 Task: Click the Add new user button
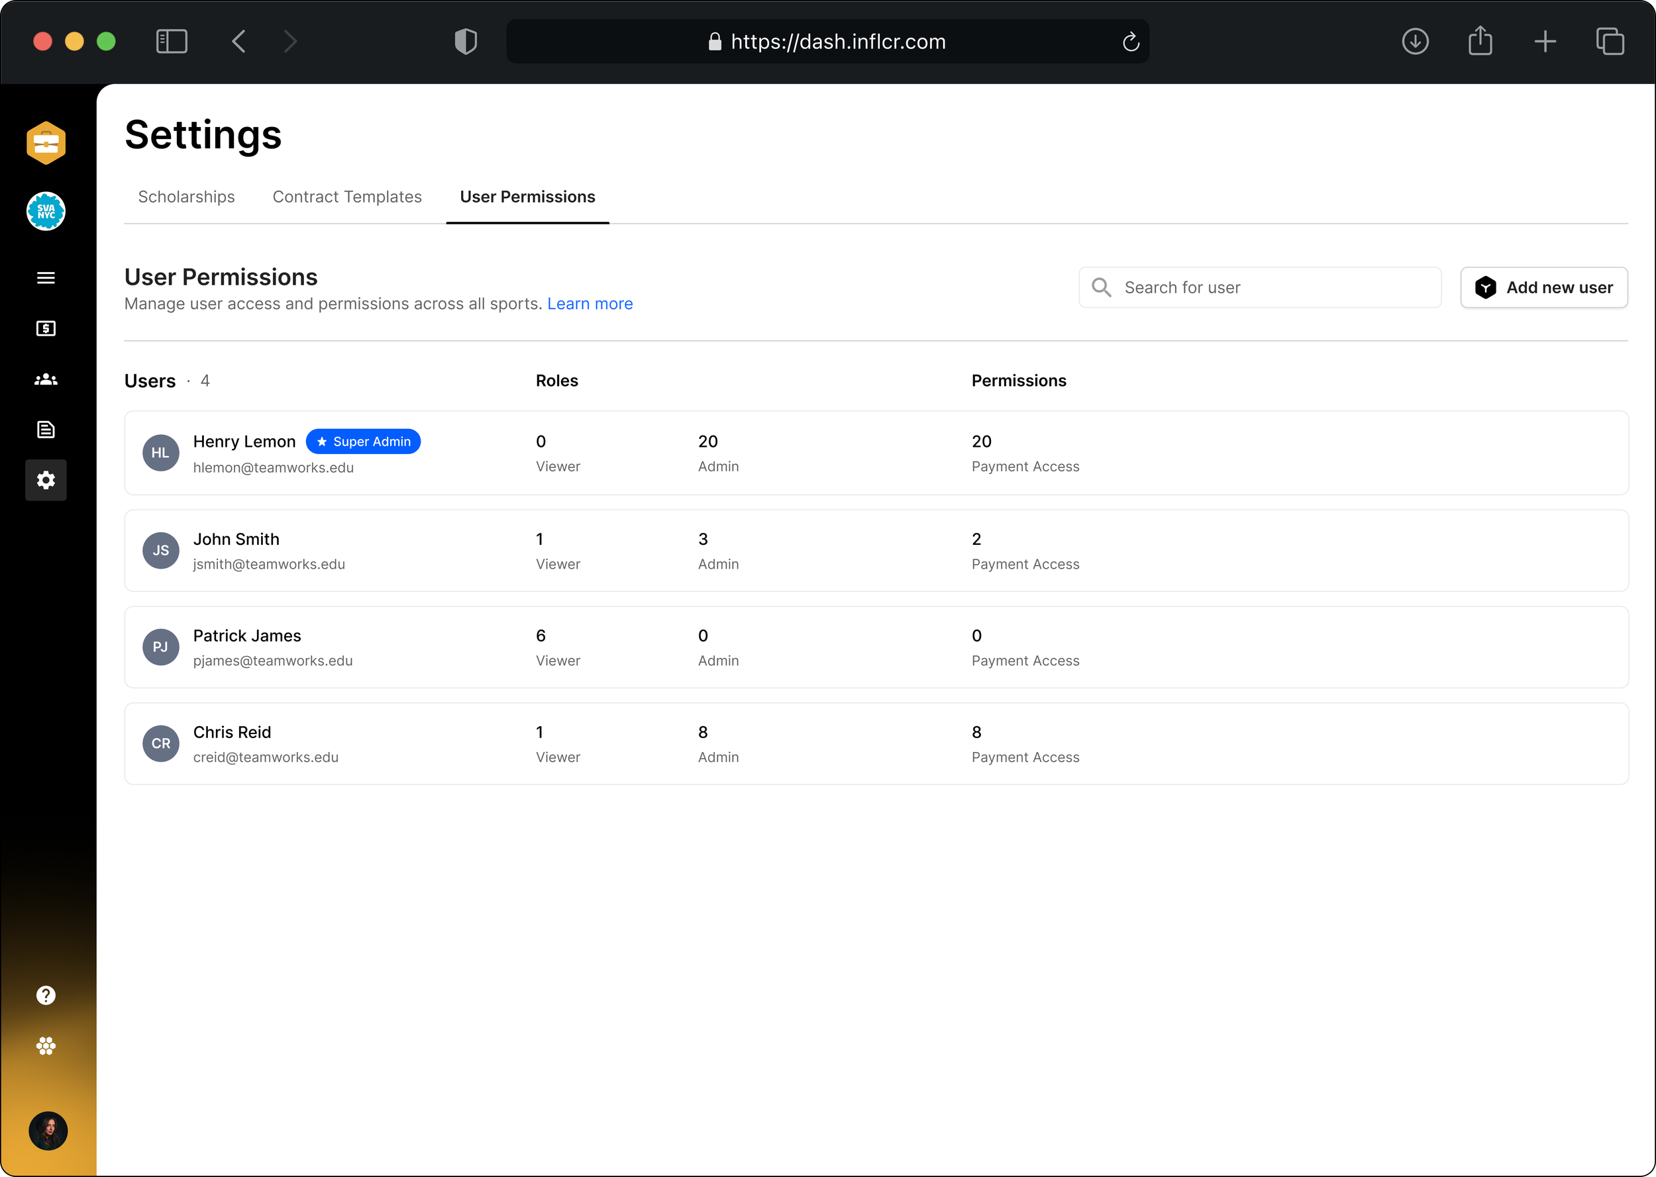pyautogui.click(x=1543, y=288)
